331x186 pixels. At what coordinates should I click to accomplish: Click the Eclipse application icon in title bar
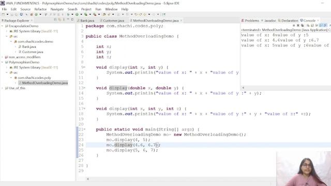[x=3, y=3]
